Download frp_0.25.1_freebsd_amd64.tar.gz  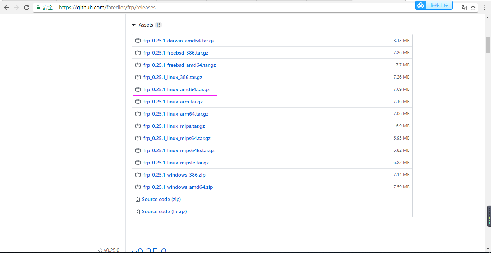coord(179,65)
